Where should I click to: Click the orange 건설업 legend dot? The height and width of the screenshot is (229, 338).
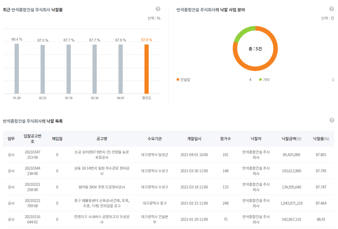(178, 80)
